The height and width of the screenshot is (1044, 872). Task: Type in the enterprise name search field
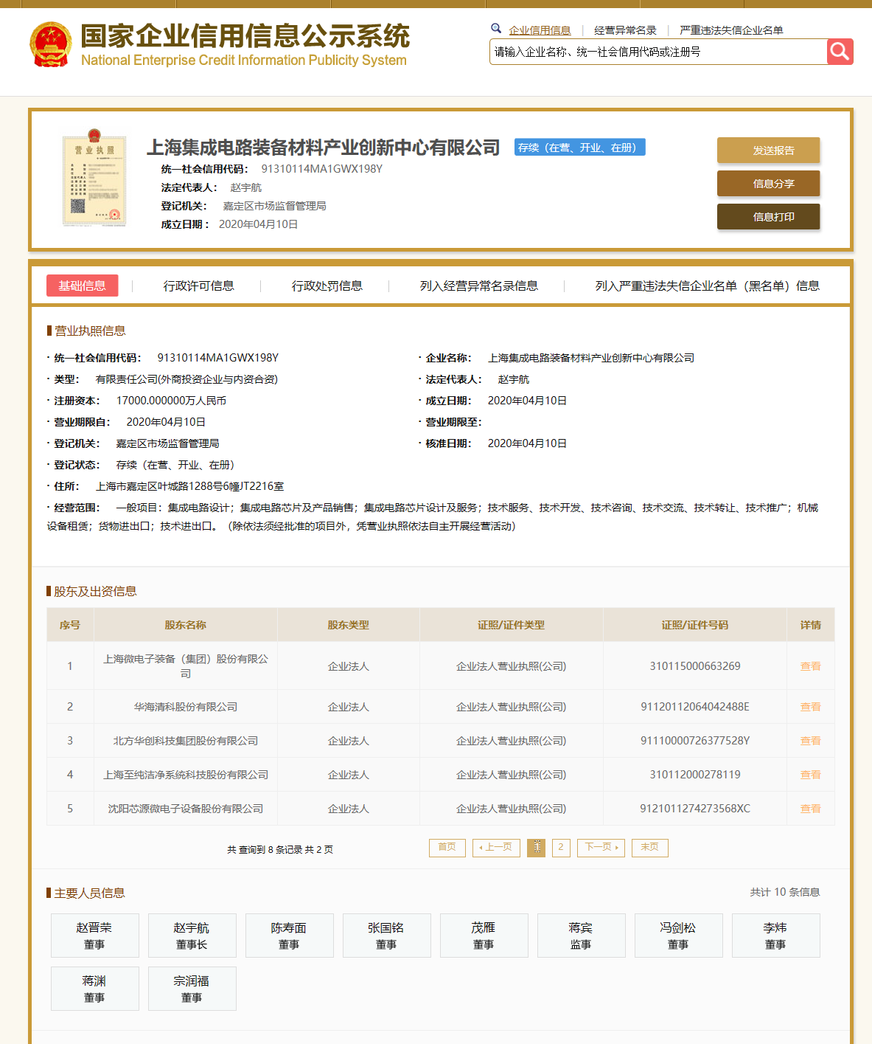pyautogui.click(x=658, y=52)
